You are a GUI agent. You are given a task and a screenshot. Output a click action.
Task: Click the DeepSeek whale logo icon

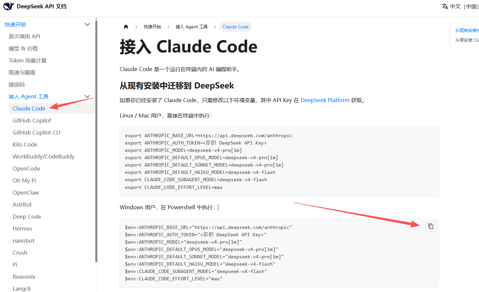(x=9, y=6)
